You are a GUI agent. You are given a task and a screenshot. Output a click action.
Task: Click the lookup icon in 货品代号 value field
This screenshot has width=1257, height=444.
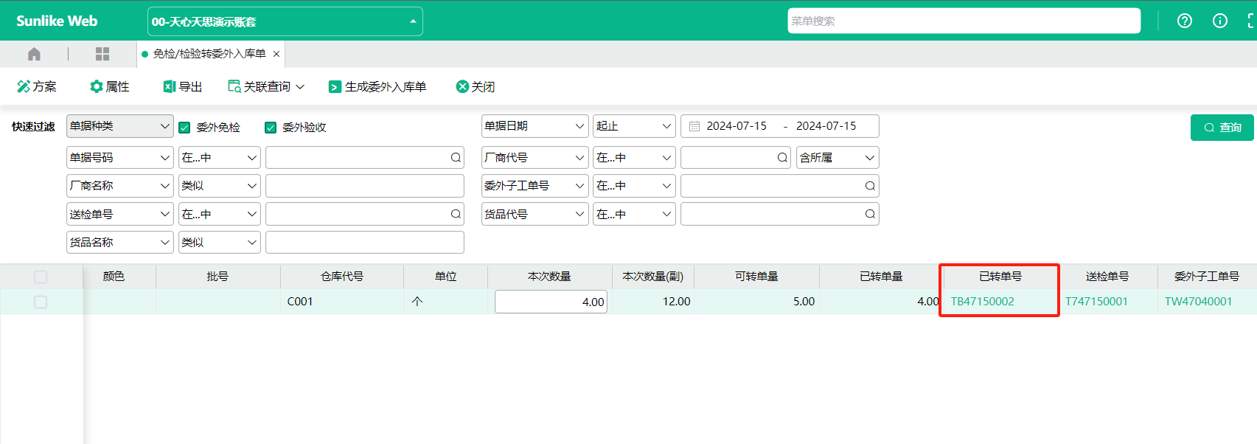870,214
